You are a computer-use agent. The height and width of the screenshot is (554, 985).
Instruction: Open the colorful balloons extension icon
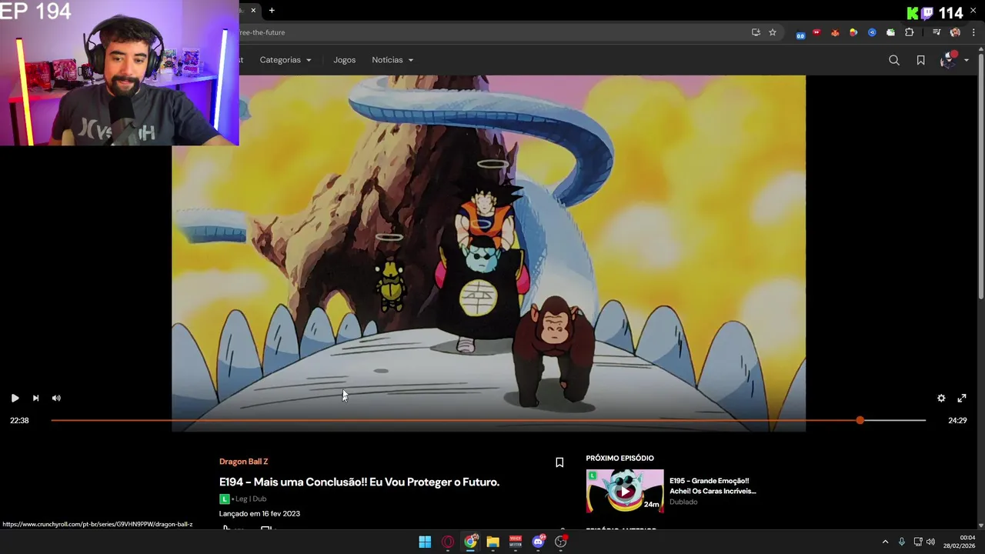click(x=853, y=32)
